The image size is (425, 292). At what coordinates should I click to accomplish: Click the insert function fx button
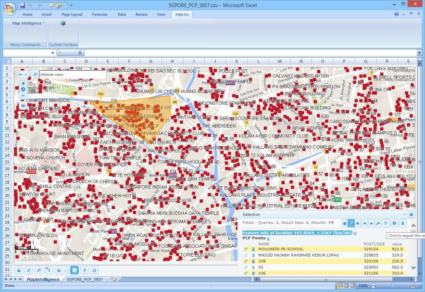(80, 53)
